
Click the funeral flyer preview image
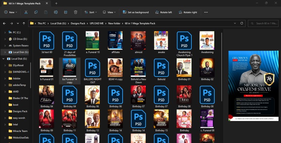pyautogui.click(x=253, y=86)
